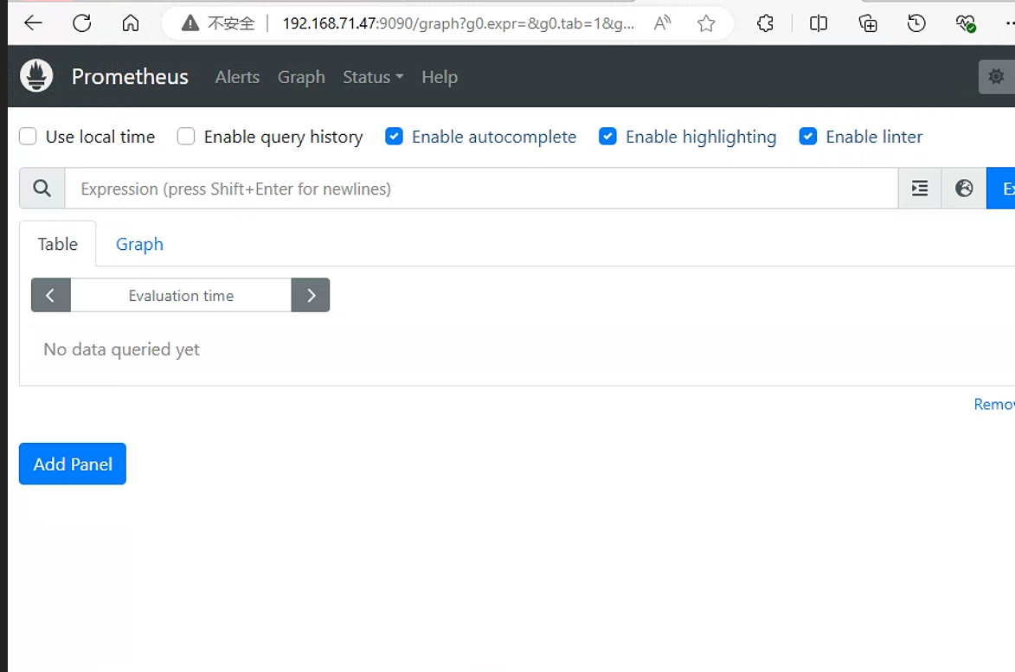Toggle the split screen icon
This screenshot has height=672, width=1015.
click(819, 24)
